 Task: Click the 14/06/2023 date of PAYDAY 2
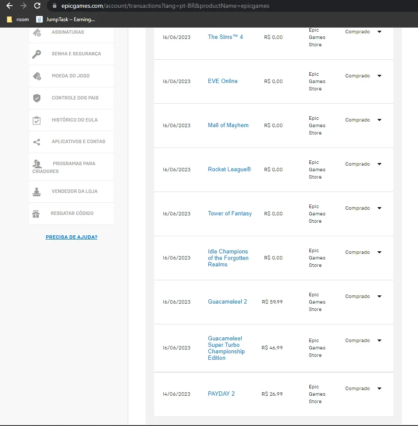pos(176,394)
